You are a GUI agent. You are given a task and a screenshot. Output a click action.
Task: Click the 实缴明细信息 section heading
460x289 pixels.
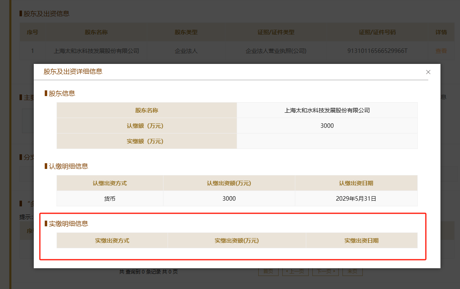tap(68, 223)
